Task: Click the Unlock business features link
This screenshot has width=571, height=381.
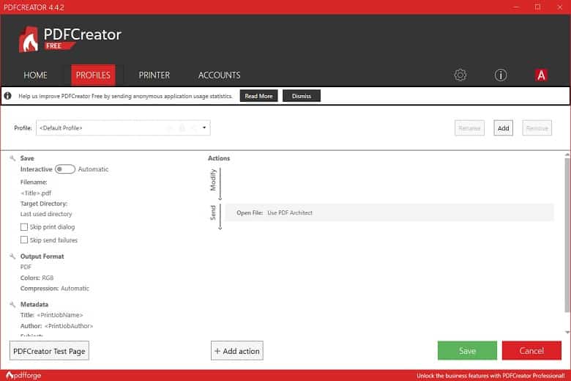Action: [490, 375]
